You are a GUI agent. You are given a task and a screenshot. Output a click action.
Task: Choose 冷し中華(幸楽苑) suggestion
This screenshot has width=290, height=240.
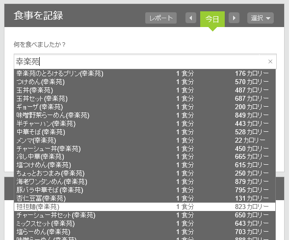(145, 157)
